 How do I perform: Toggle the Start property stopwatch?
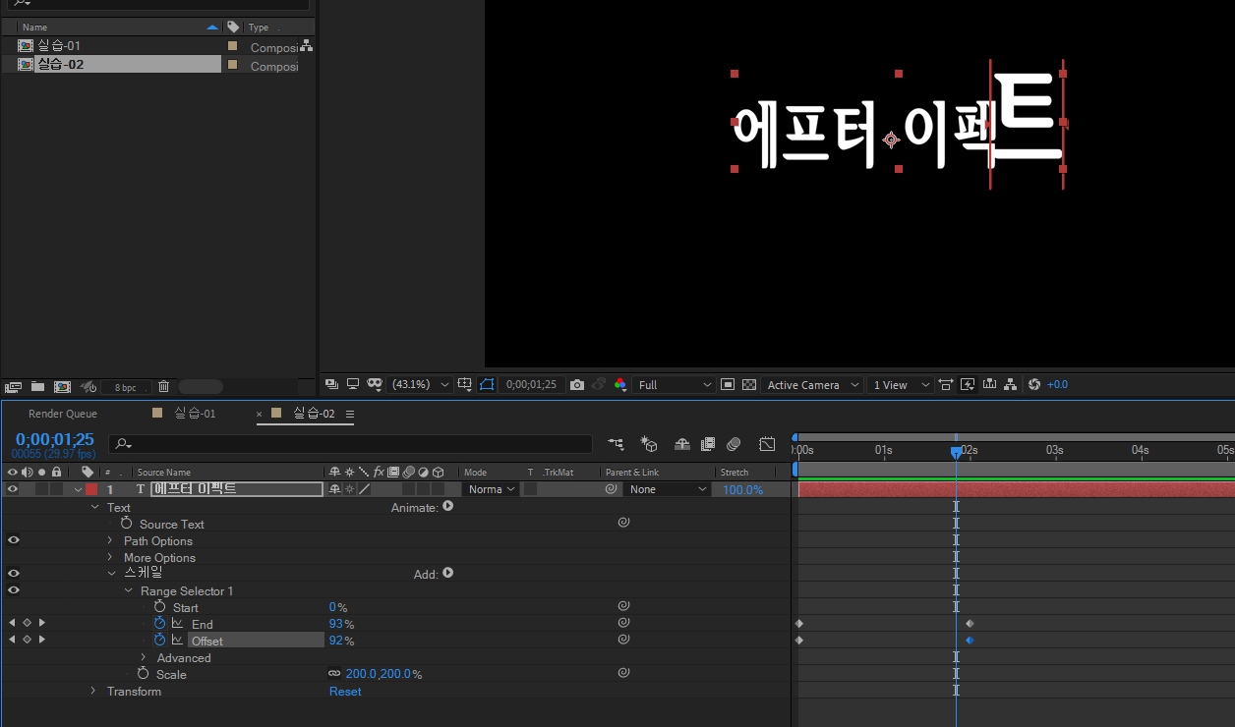point(159,607)
